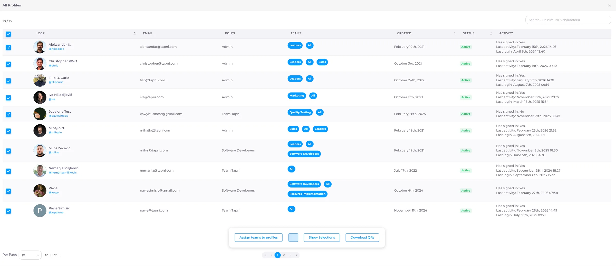Open @kowy username link
Viewport: 616px width, 266px height.
click(54, 193)
